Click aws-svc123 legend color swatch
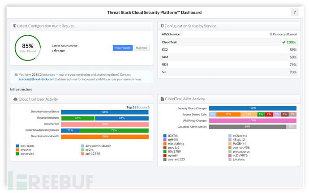Image resolution: width=309 pixels, height=193 pixels. 165,159
